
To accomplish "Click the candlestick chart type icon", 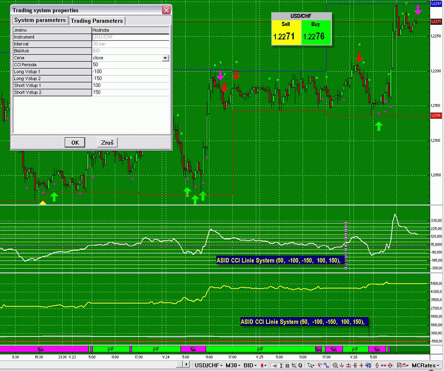I will tap(263, 365).
